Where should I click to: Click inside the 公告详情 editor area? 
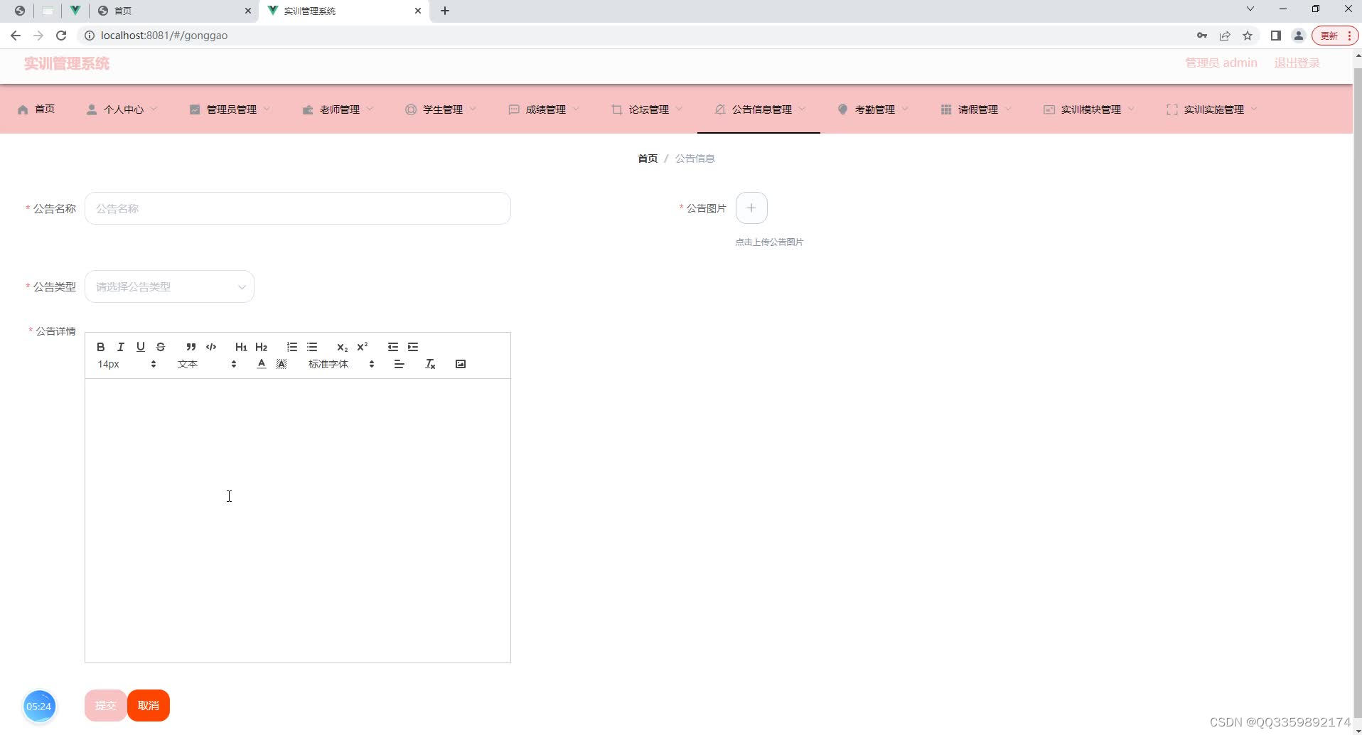297,520
